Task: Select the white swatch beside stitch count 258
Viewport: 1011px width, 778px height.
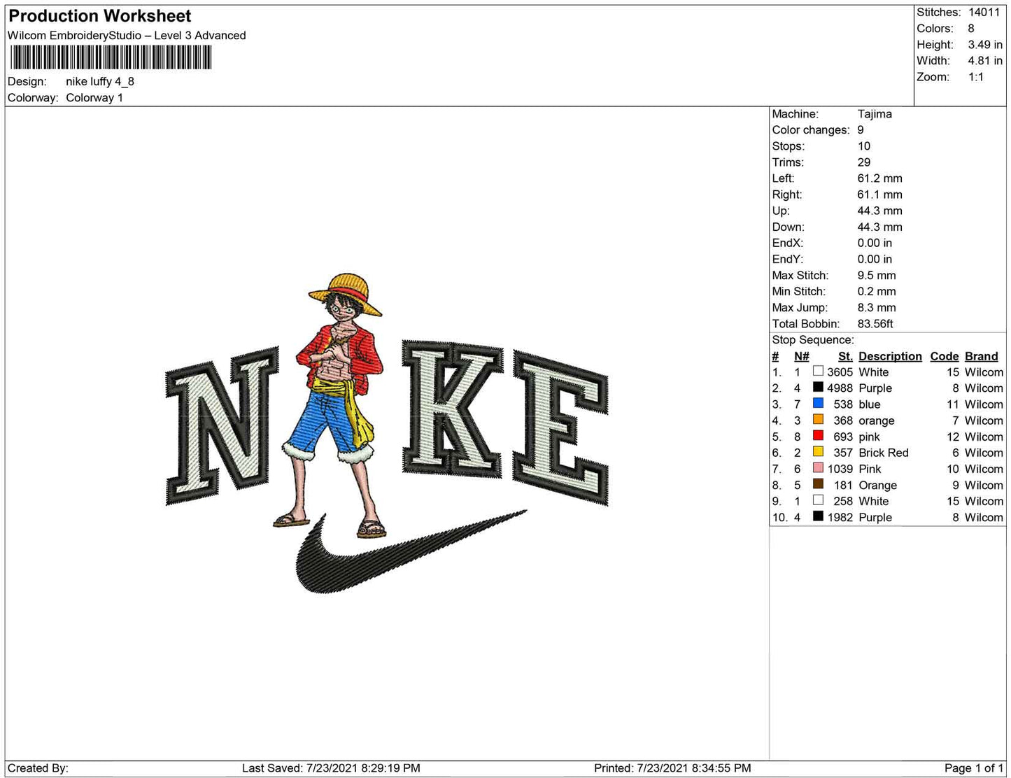Action: [818, 500]
